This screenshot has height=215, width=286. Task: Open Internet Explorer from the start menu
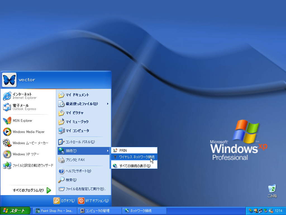pyautogui.click(x=28, y=96)
